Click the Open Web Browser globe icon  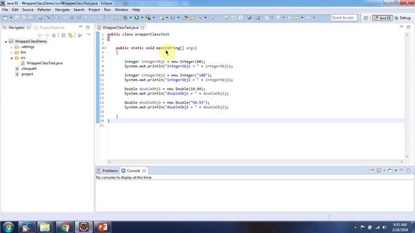[249, 17]
